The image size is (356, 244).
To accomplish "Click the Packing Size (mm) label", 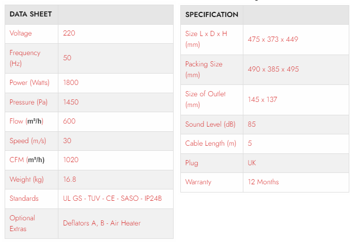I will [x=204, y=69].
